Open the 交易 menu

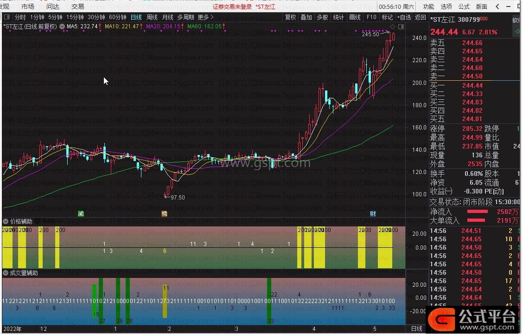tap(78, 6)
